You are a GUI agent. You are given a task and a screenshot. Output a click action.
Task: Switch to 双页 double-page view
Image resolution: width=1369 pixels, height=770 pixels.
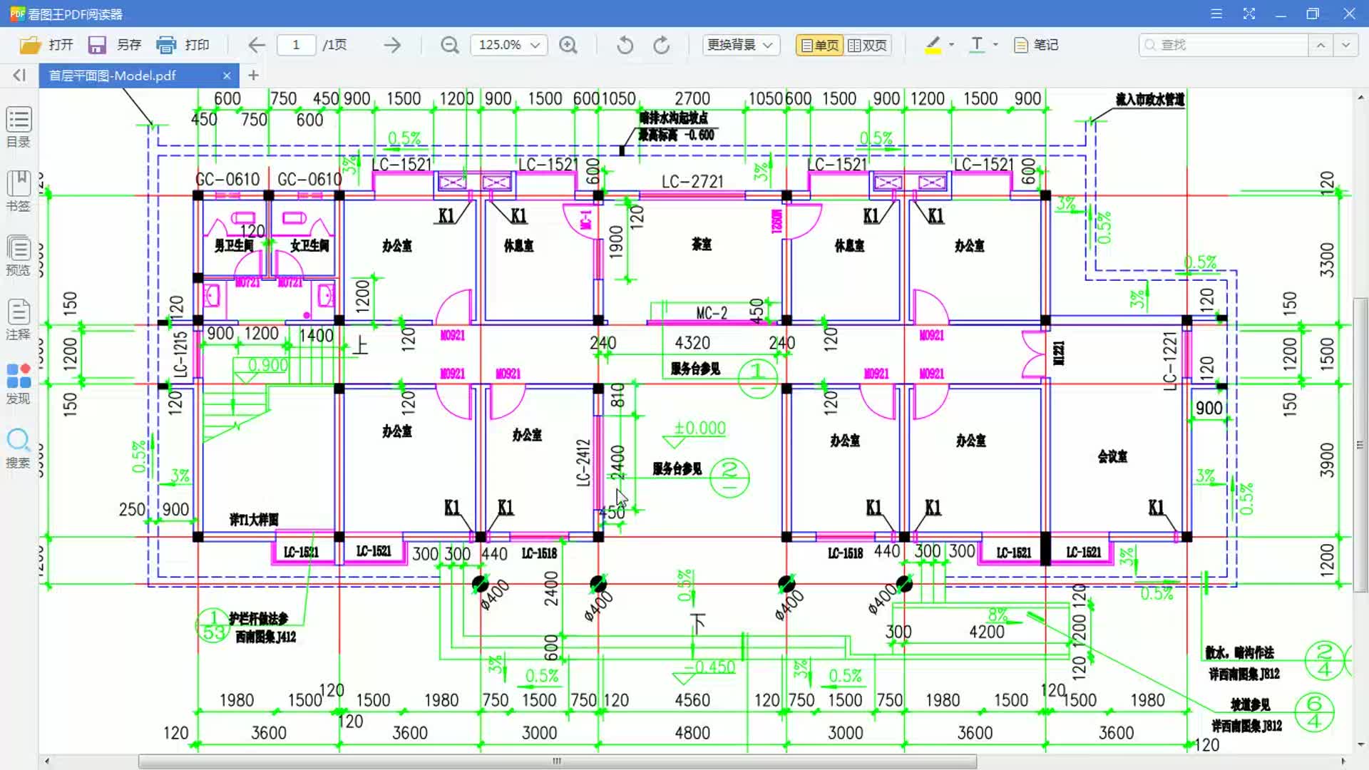pyautogui.click(x=867, y=44)
